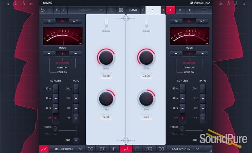This screenshot has height=153, width=252.
Task: Click the red swap channels icon
Action: 126,149
